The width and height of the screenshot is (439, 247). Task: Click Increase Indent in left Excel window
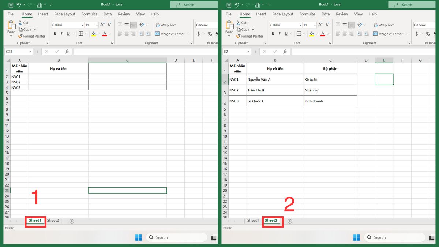(x=149, y=34)
